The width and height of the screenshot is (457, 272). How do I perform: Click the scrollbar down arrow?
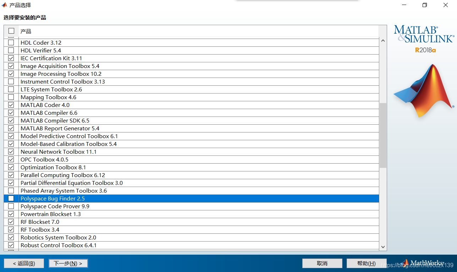383,247
